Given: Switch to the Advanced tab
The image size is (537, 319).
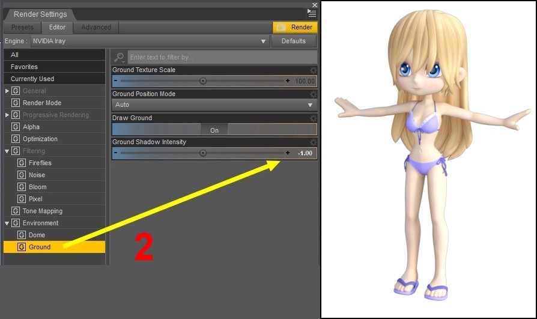Looking at the screenshot, I should tap(96, 27).
